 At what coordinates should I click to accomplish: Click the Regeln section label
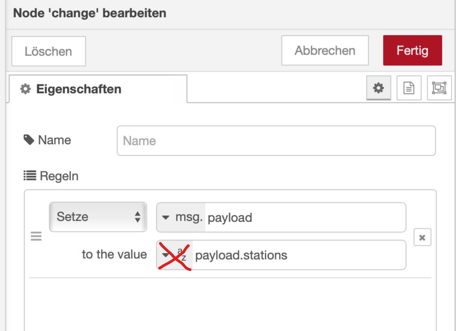(59, 176)
